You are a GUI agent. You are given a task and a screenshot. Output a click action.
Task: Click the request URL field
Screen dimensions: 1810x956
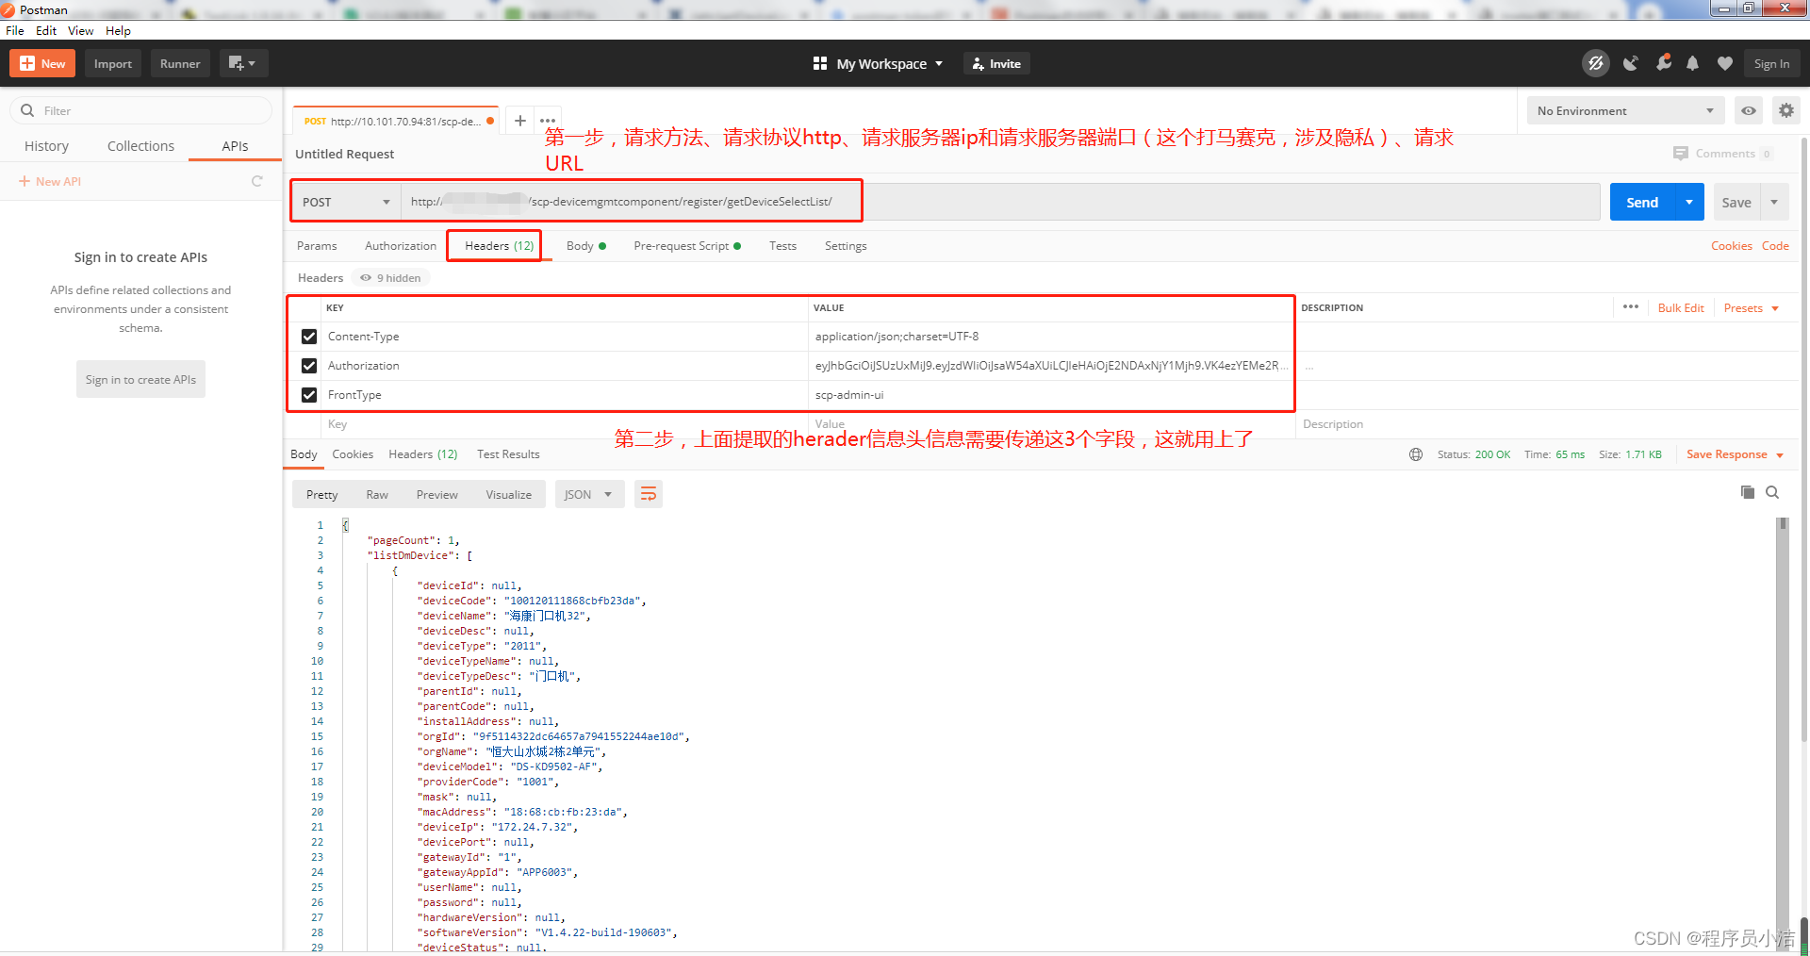coord(999,202)
